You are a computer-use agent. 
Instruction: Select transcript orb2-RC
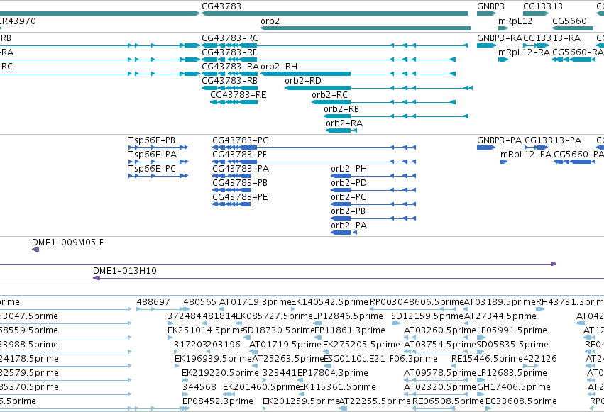(x=384, y=102)
